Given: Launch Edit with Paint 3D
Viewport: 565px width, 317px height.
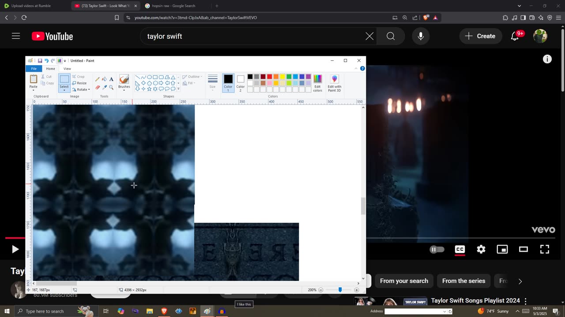Looking at the screenshot, I should click(x=334, y=83).
